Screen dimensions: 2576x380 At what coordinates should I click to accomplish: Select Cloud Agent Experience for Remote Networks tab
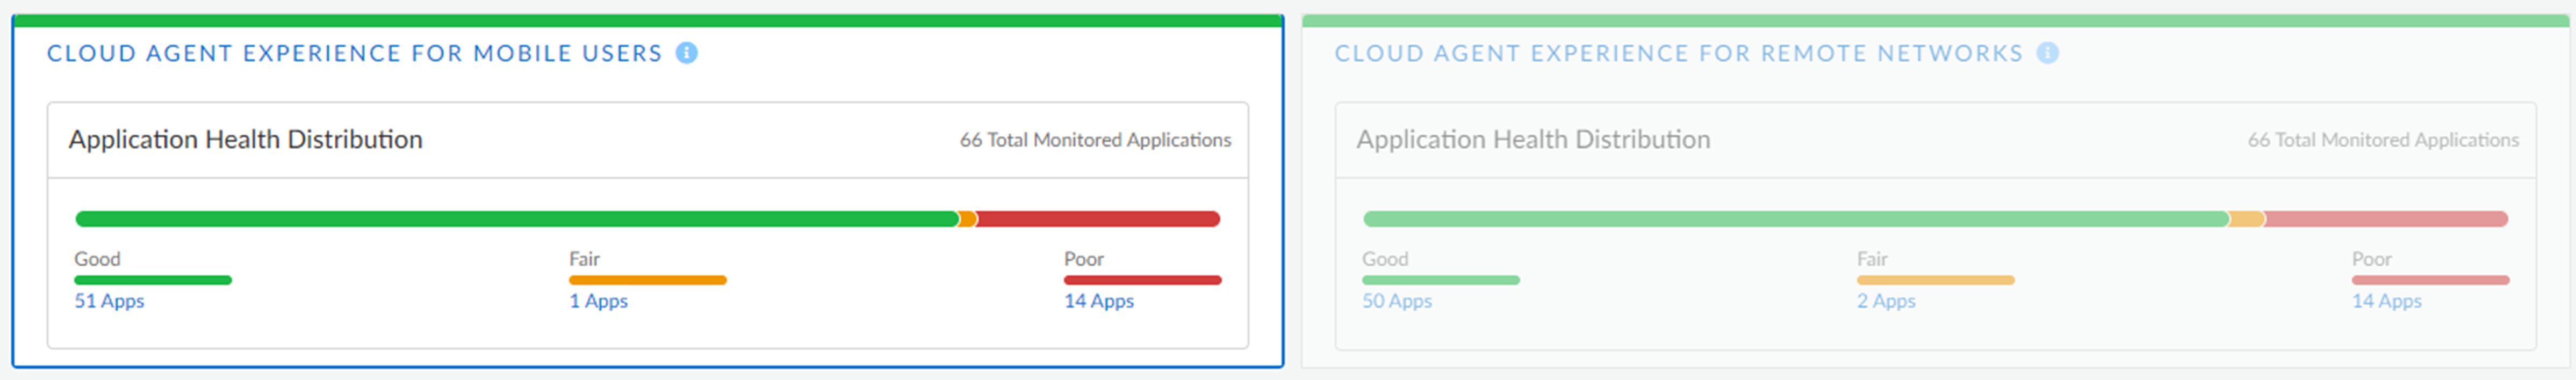[1678, 53]
